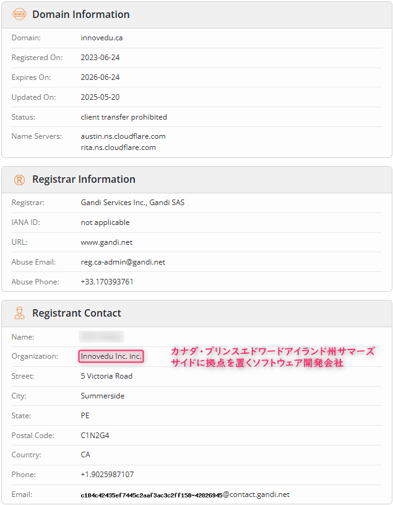Click the Email: label
393x505 pixels.
[x=22, y=494]
